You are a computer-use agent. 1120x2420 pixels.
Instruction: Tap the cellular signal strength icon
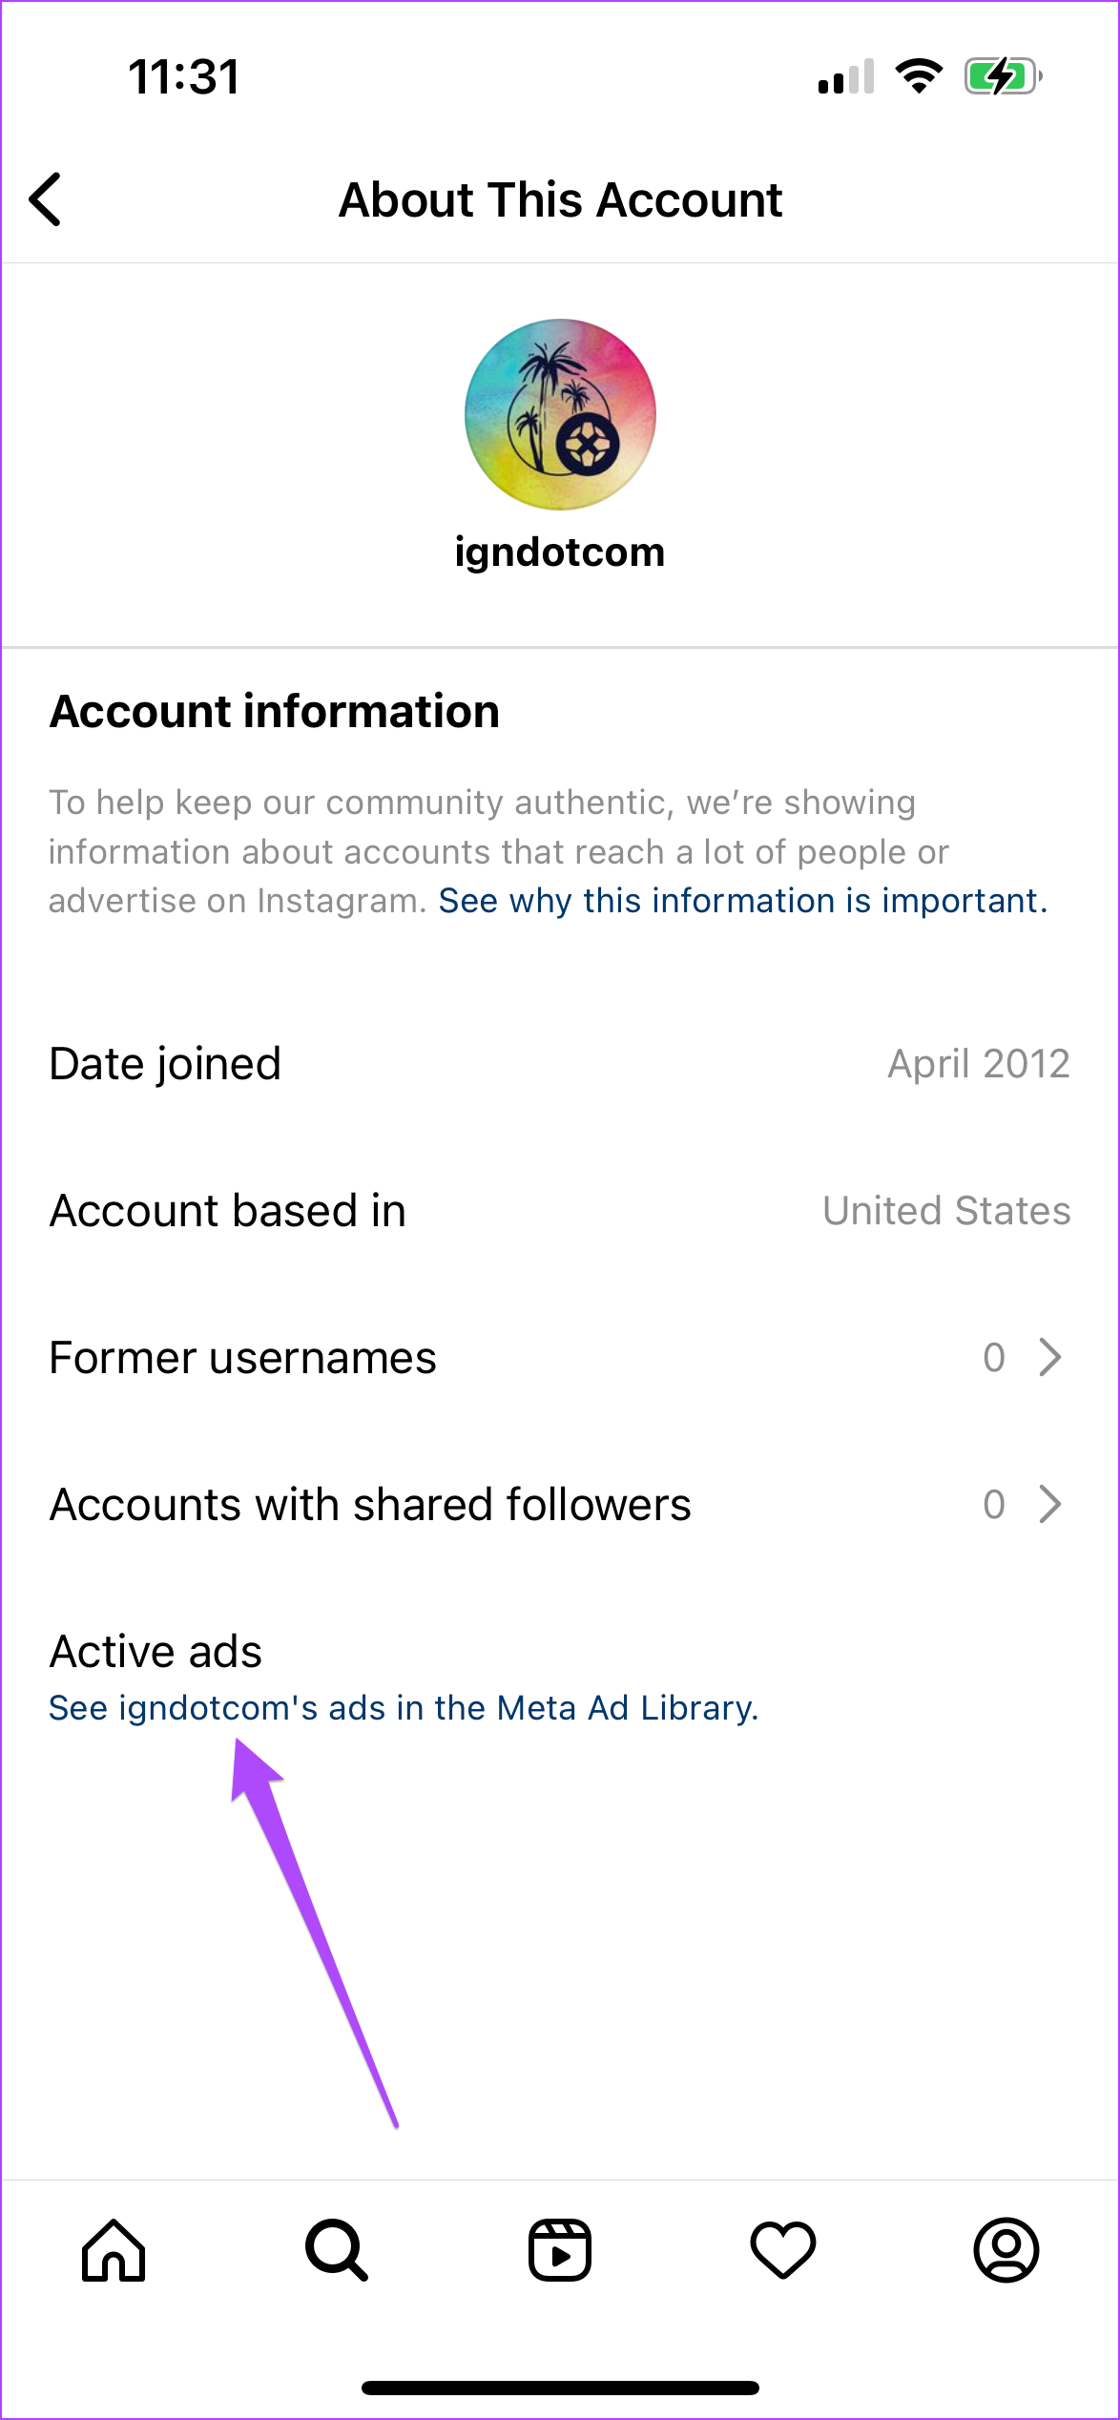click(845, 76)
